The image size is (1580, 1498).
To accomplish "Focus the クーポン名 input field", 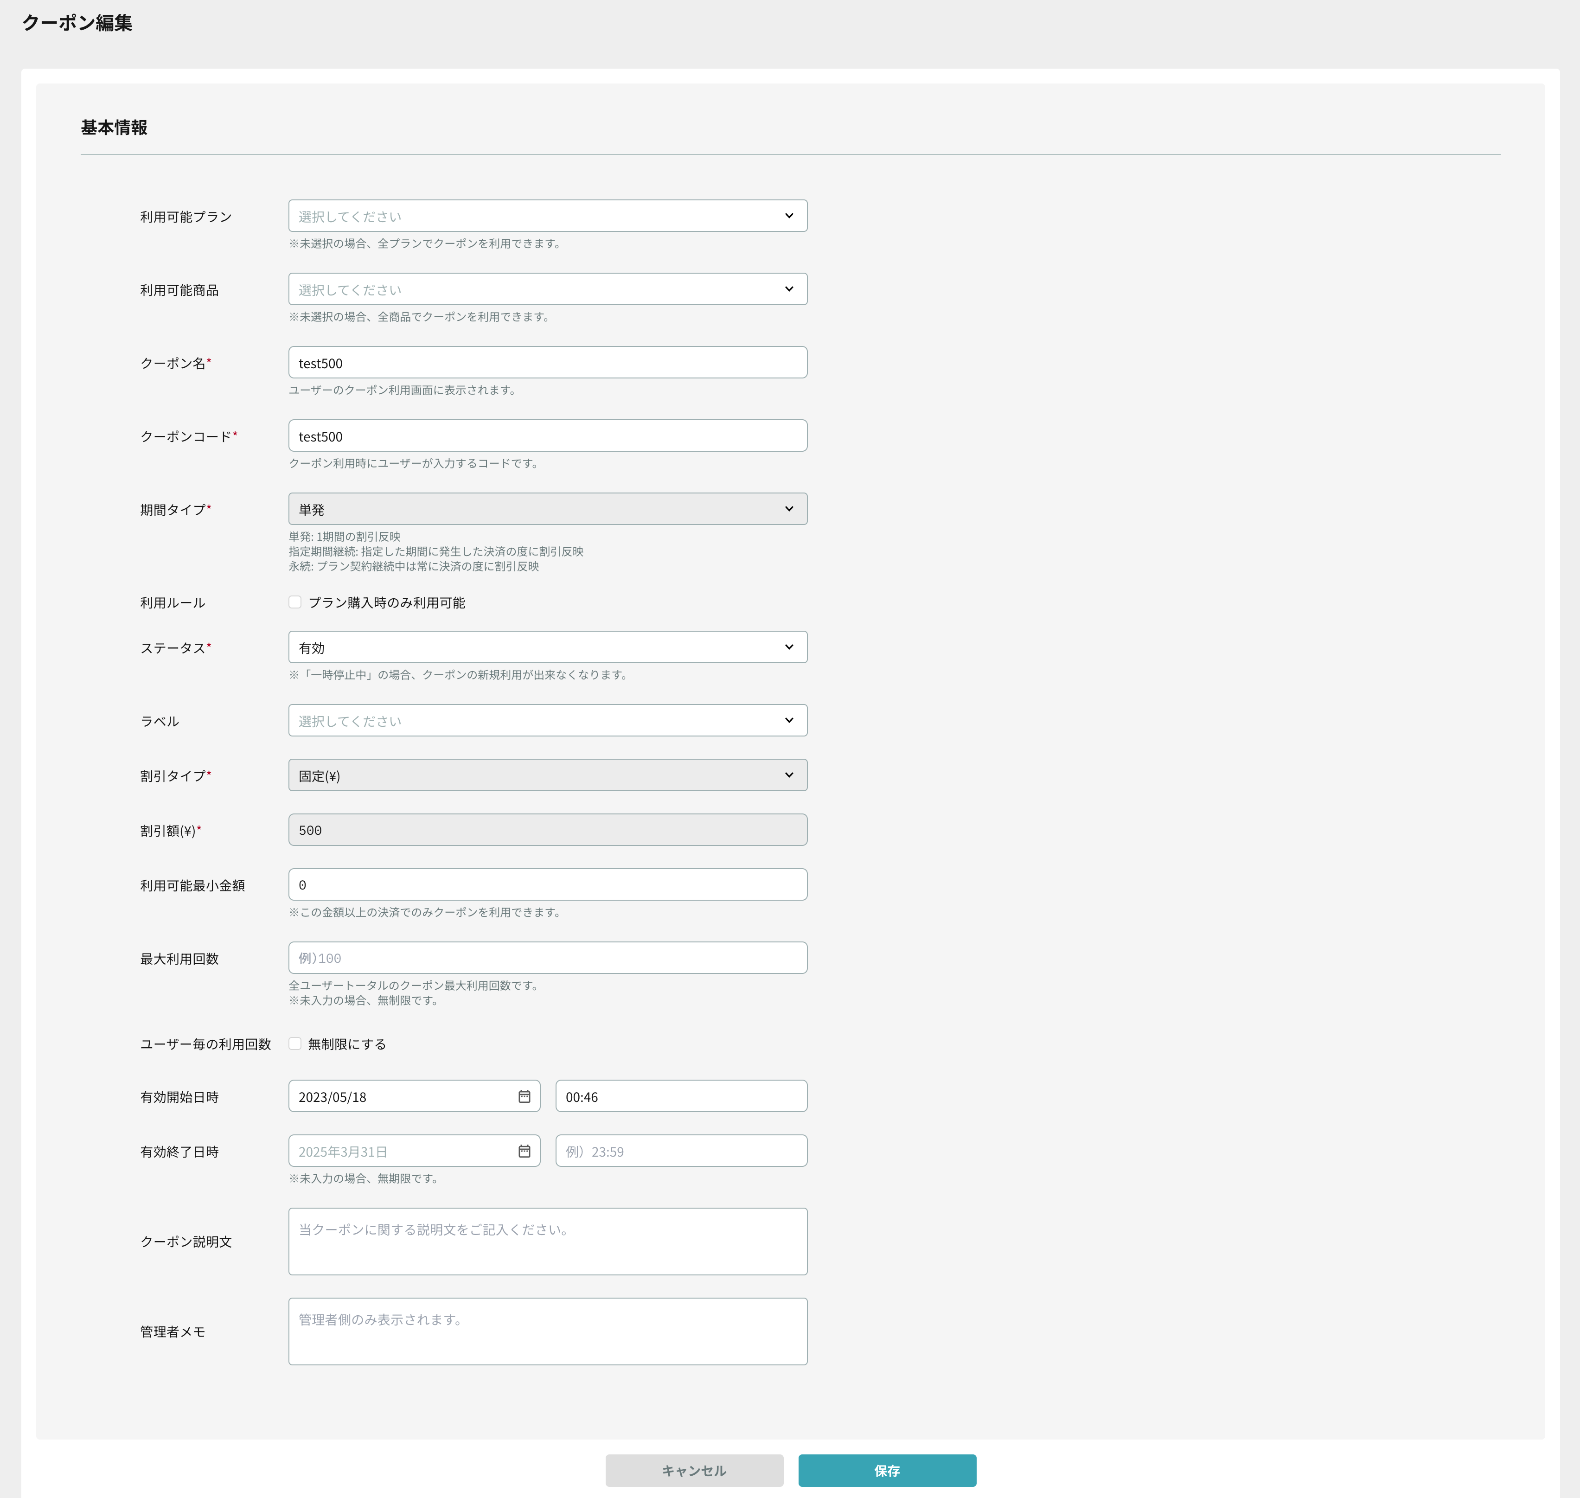I will (x=548, y=363).
